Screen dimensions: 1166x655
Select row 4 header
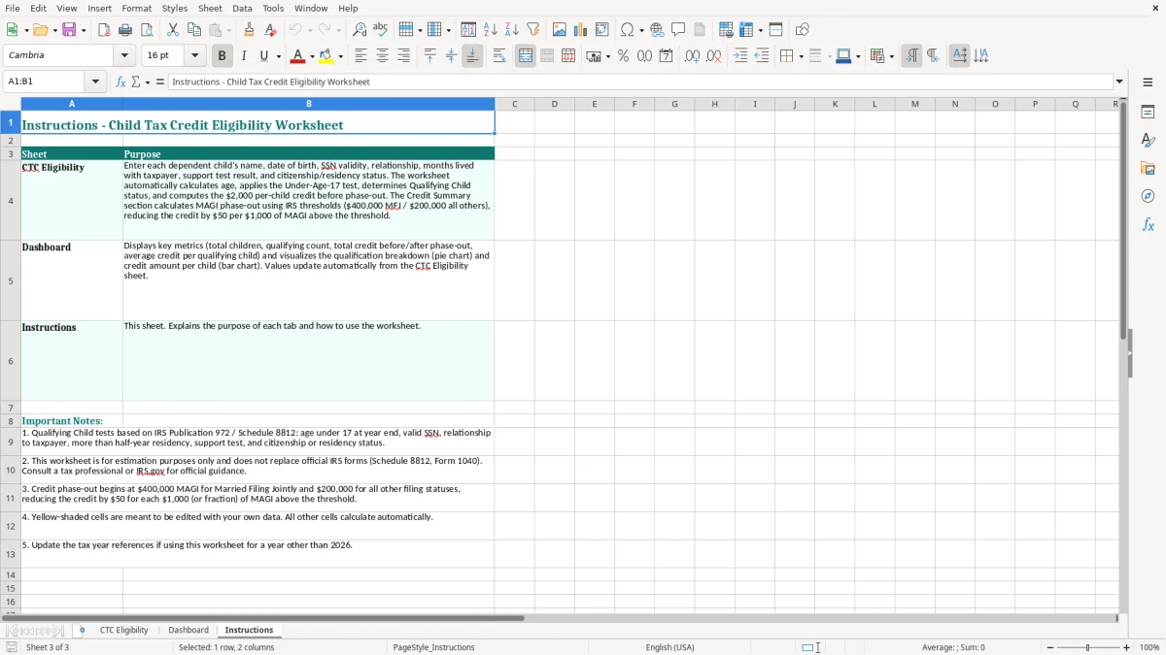click(11, 201)
